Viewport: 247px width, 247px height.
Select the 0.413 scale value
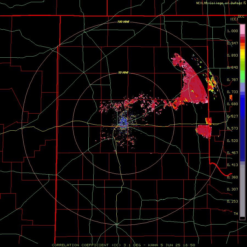point(232,165)
